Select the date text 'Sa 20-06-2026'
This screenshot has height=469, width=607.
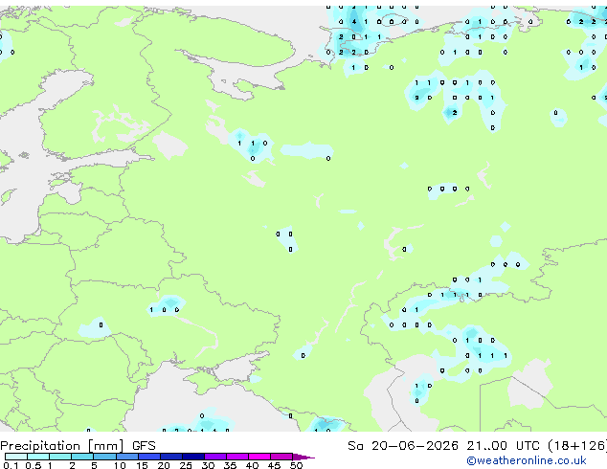coord(403,446)
